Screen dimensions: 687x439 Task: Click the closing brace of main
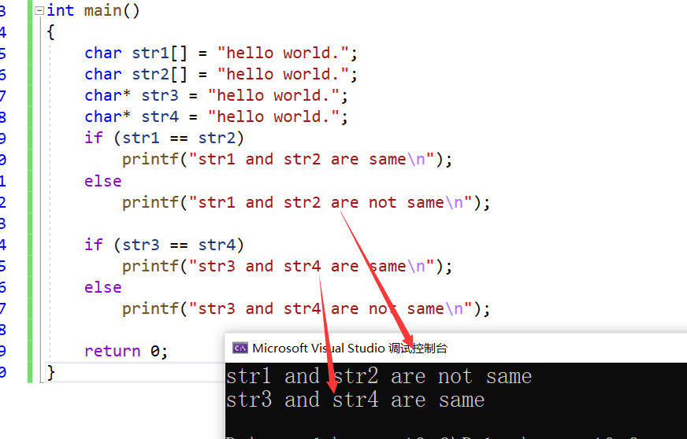[x=51, y=372]
